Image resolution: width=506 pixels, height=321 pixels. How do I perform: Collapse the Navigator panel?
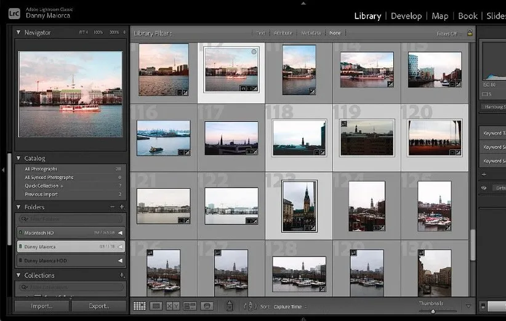click(x=18, y=33)
